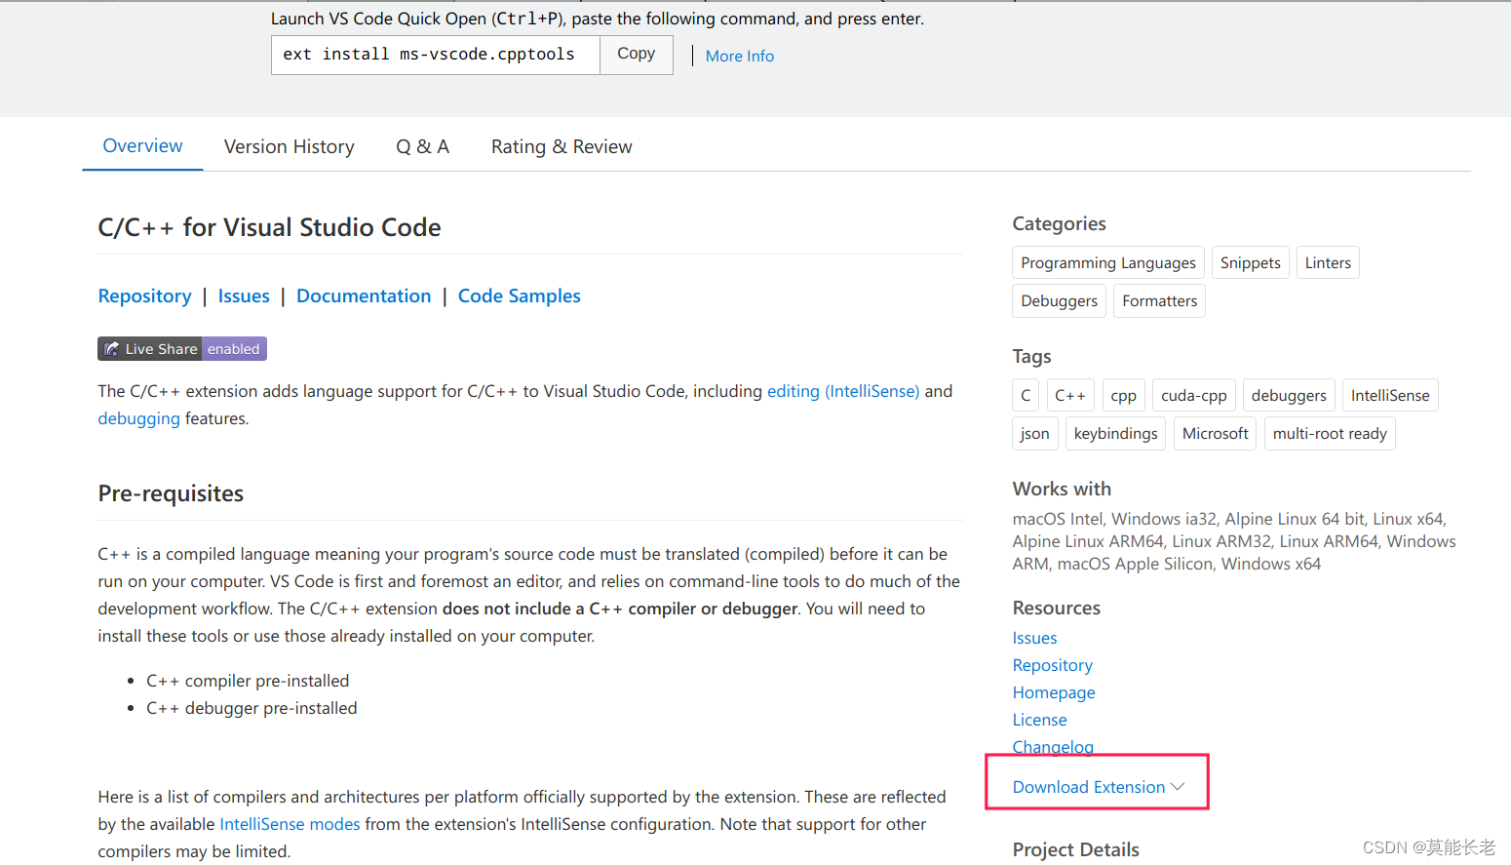Select the Programming Languages category

(1108, 262)
